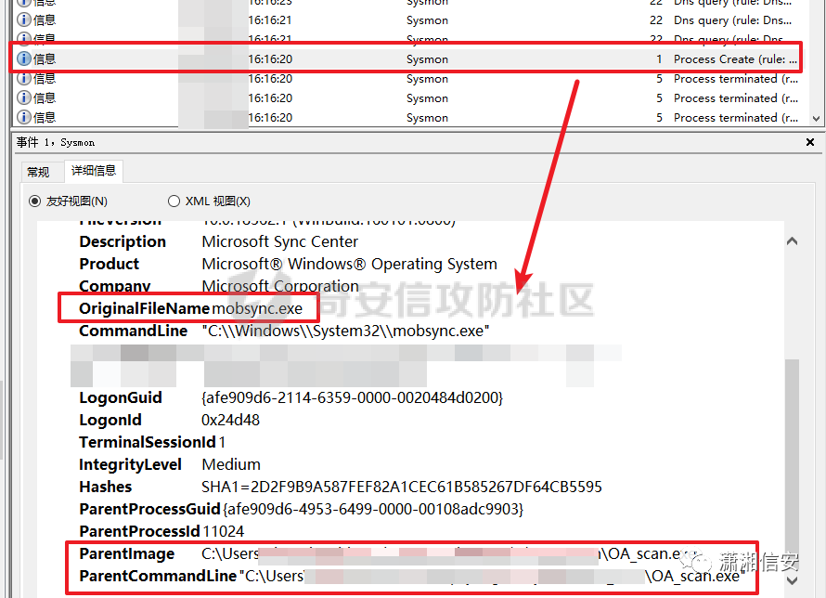The image size is (826, 598).
Task: Select the 友好视图(N) radio button
Action: (34, 201)
